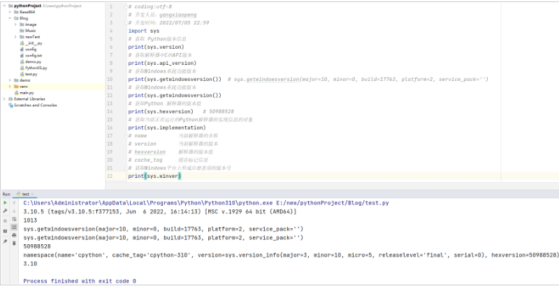Expand the image folder arrow
The height and width of the screenshot is (286, 559).
click(x=15, y=24)
